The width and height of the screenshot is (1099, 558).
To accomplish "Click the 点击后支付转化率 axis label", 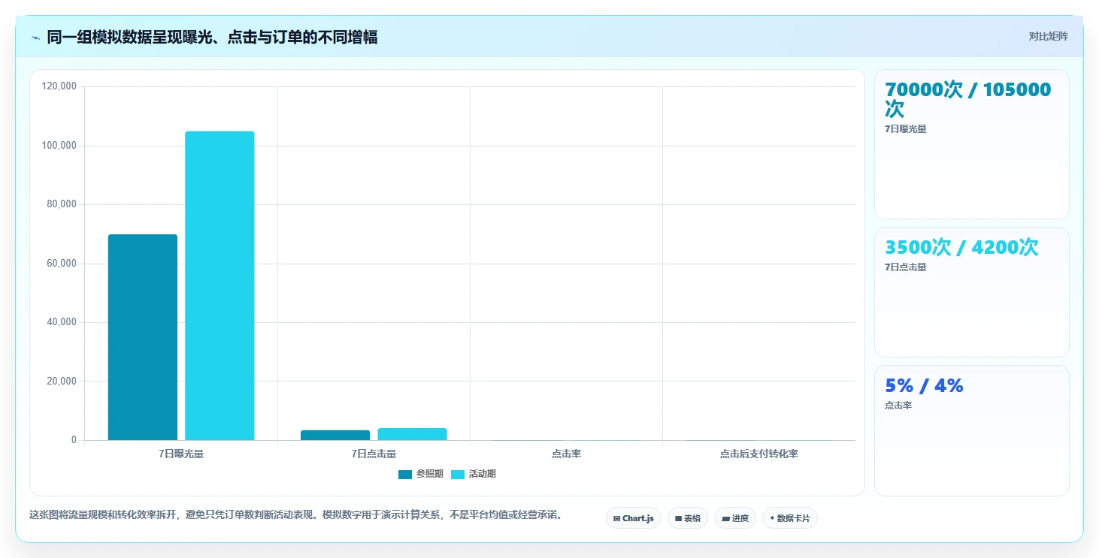I will [x=759, y=454].
